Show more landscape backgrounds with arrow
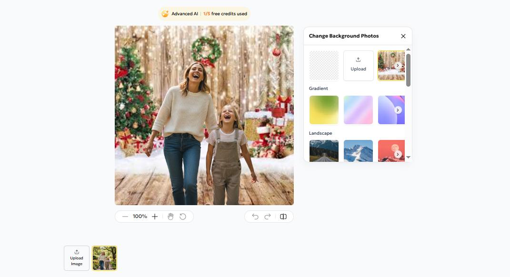Screen dimensions: 510x277 (398, 154)
